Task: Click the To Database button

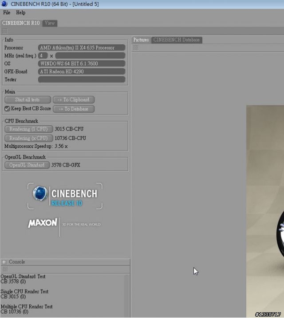Action: pos(74,109)
